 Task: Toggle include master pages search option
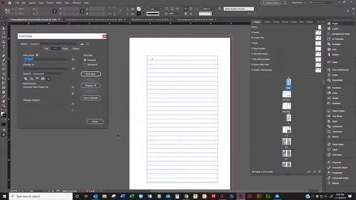click(x=43, y=79)
